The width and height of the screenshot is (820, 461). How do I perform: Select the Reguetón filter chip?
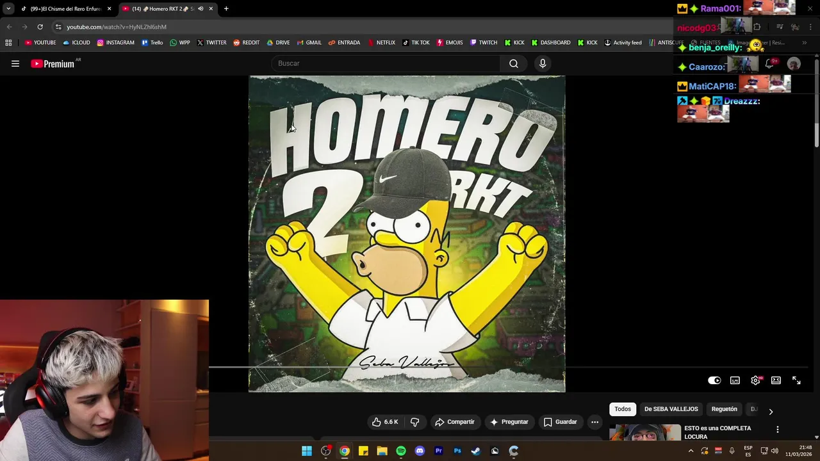pyautogui.click(x=725, y=409)
